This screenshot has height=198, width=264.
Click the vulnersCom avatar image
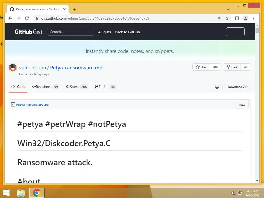click(13, 68)
